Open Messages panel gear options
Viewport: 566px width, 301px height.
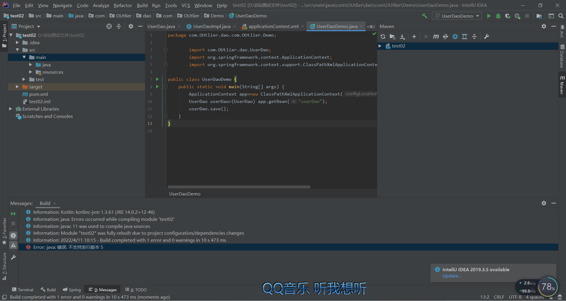point(544,203)
